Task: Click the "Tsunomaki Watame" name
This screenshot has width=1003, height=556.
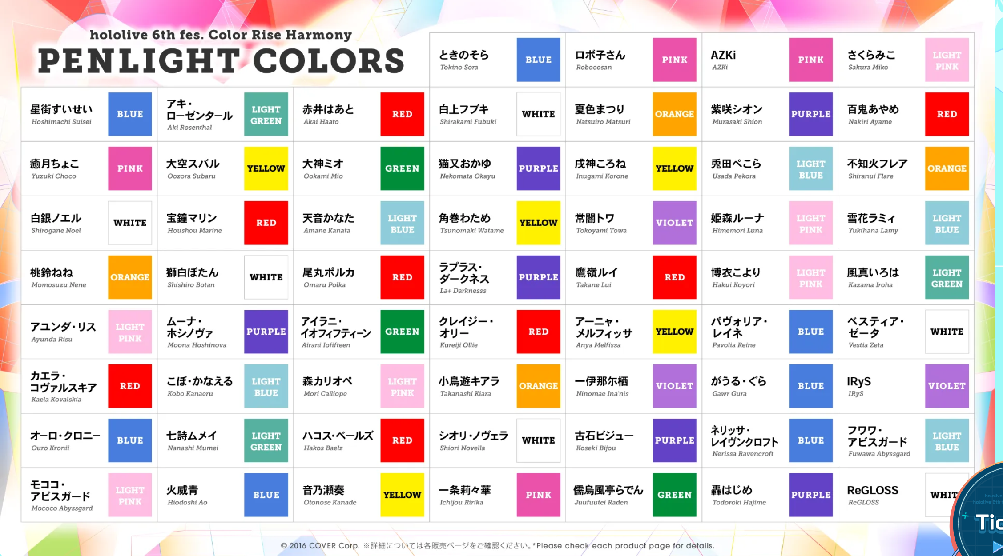Action: point(472,230)
